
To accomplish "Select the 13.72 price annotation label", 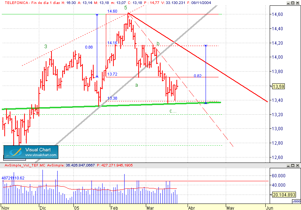I will click(x=112, y=74).
